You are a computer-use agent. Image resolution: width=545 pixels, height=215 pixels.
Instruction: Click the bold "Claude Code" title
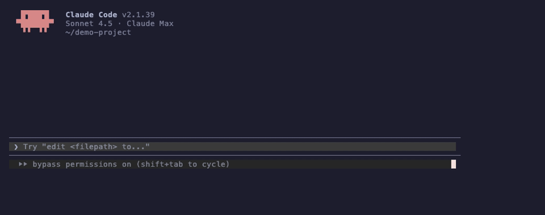tap(91, 15)
